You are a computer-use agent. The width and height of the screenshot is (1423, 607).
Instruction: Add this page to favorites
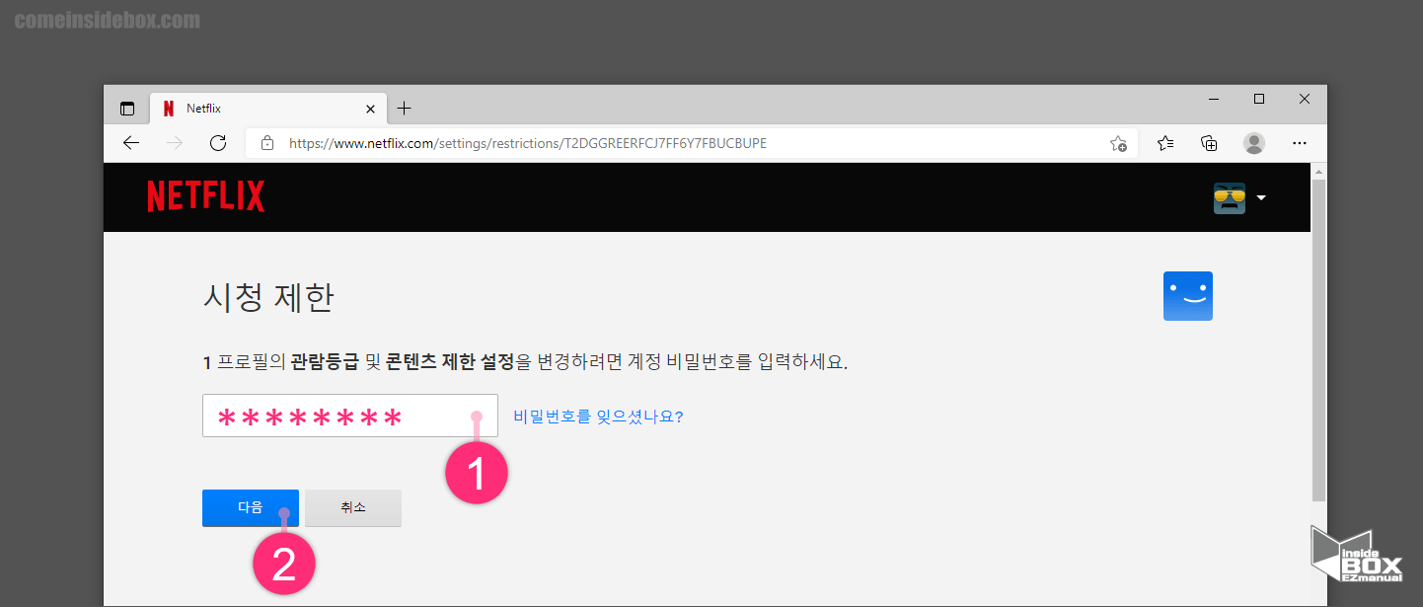[1119, 142]
